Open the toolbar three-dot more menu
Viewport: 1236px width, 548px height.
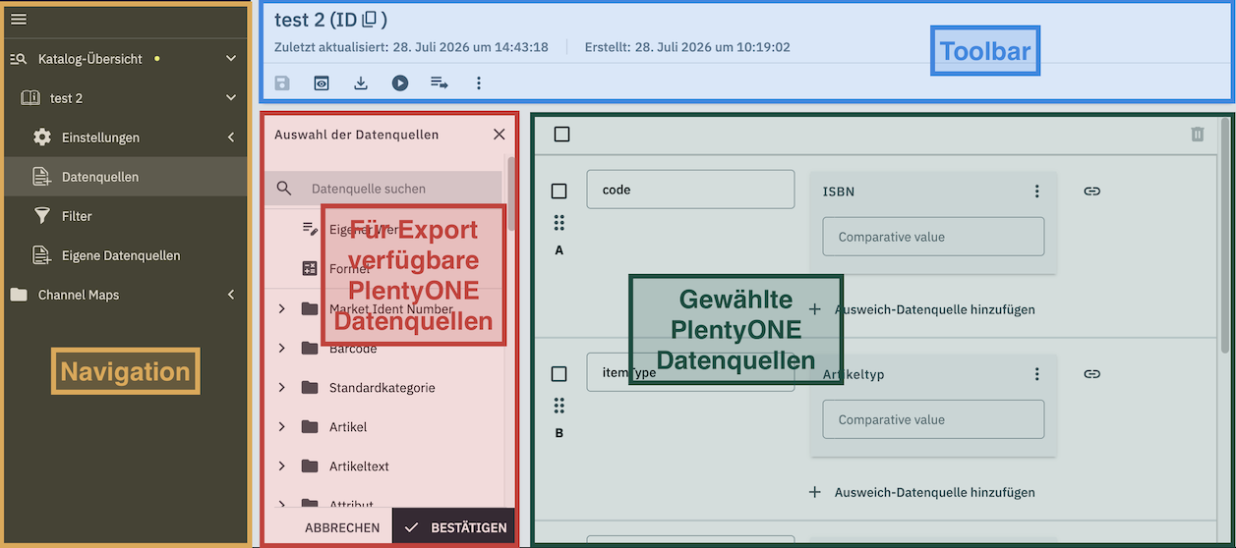pyautogui.click(x=479, y=83)
